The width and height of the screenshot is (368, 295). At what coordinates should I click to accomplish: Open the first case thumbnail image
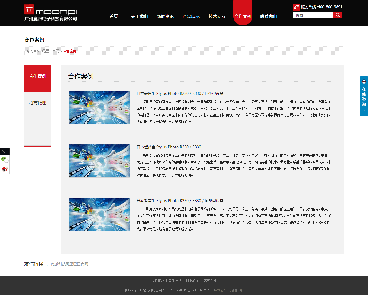click(100, 107)
